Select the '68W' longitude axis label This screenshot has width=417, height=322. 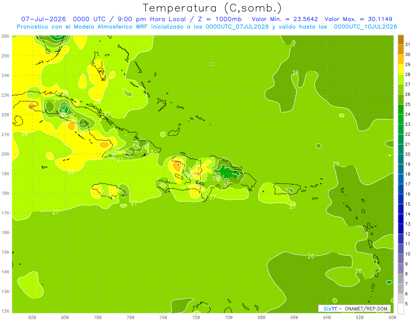262,317
